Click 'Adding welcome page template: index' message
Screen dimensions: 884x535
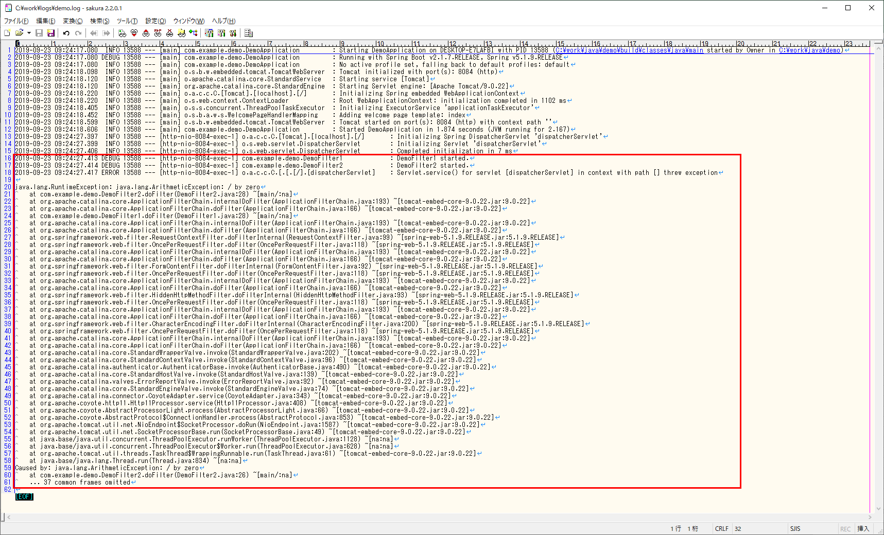pyautogui.click(x=402, y=115)
